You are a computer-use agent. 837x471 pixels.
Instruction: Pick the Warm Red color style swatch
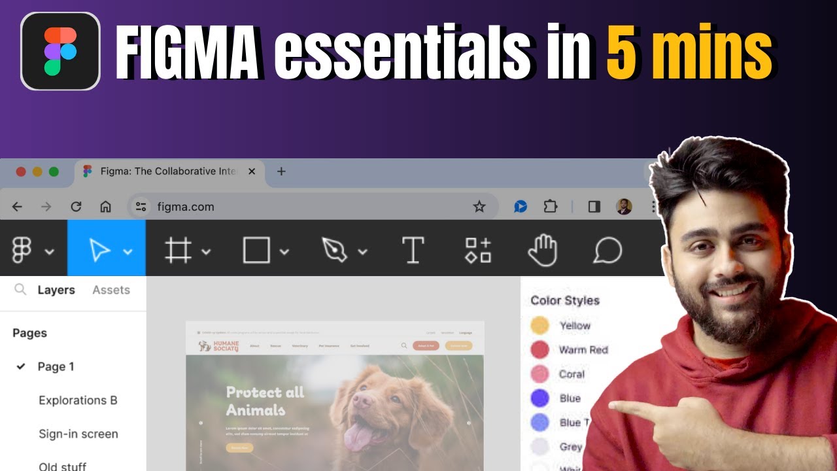(539, 349)
